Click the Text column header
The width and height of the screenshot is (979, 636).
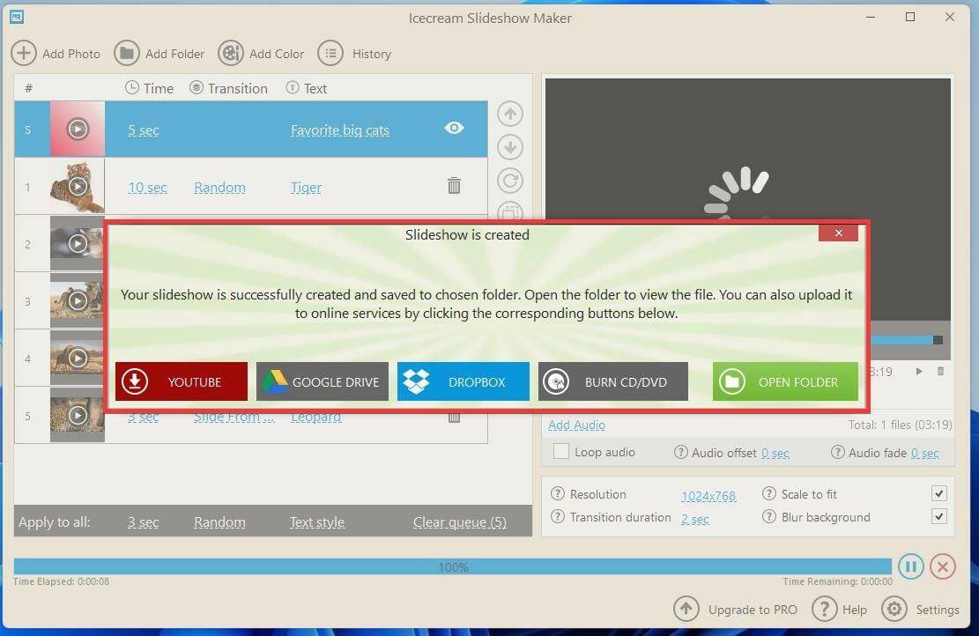[307, 88]
